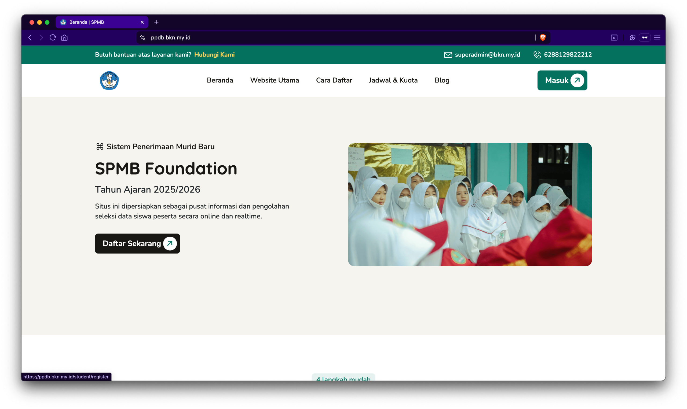The image size is (687, 409).
Task: Toggle the VPN glasses button
Action: pyautogui.click(x=645, y=38)
